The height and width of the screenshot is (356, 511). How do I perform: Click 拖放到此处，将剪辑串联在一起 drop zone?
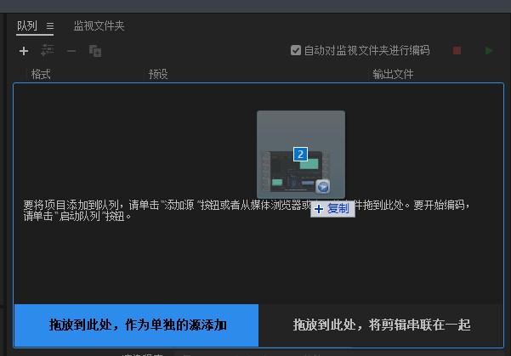(381, 325)
